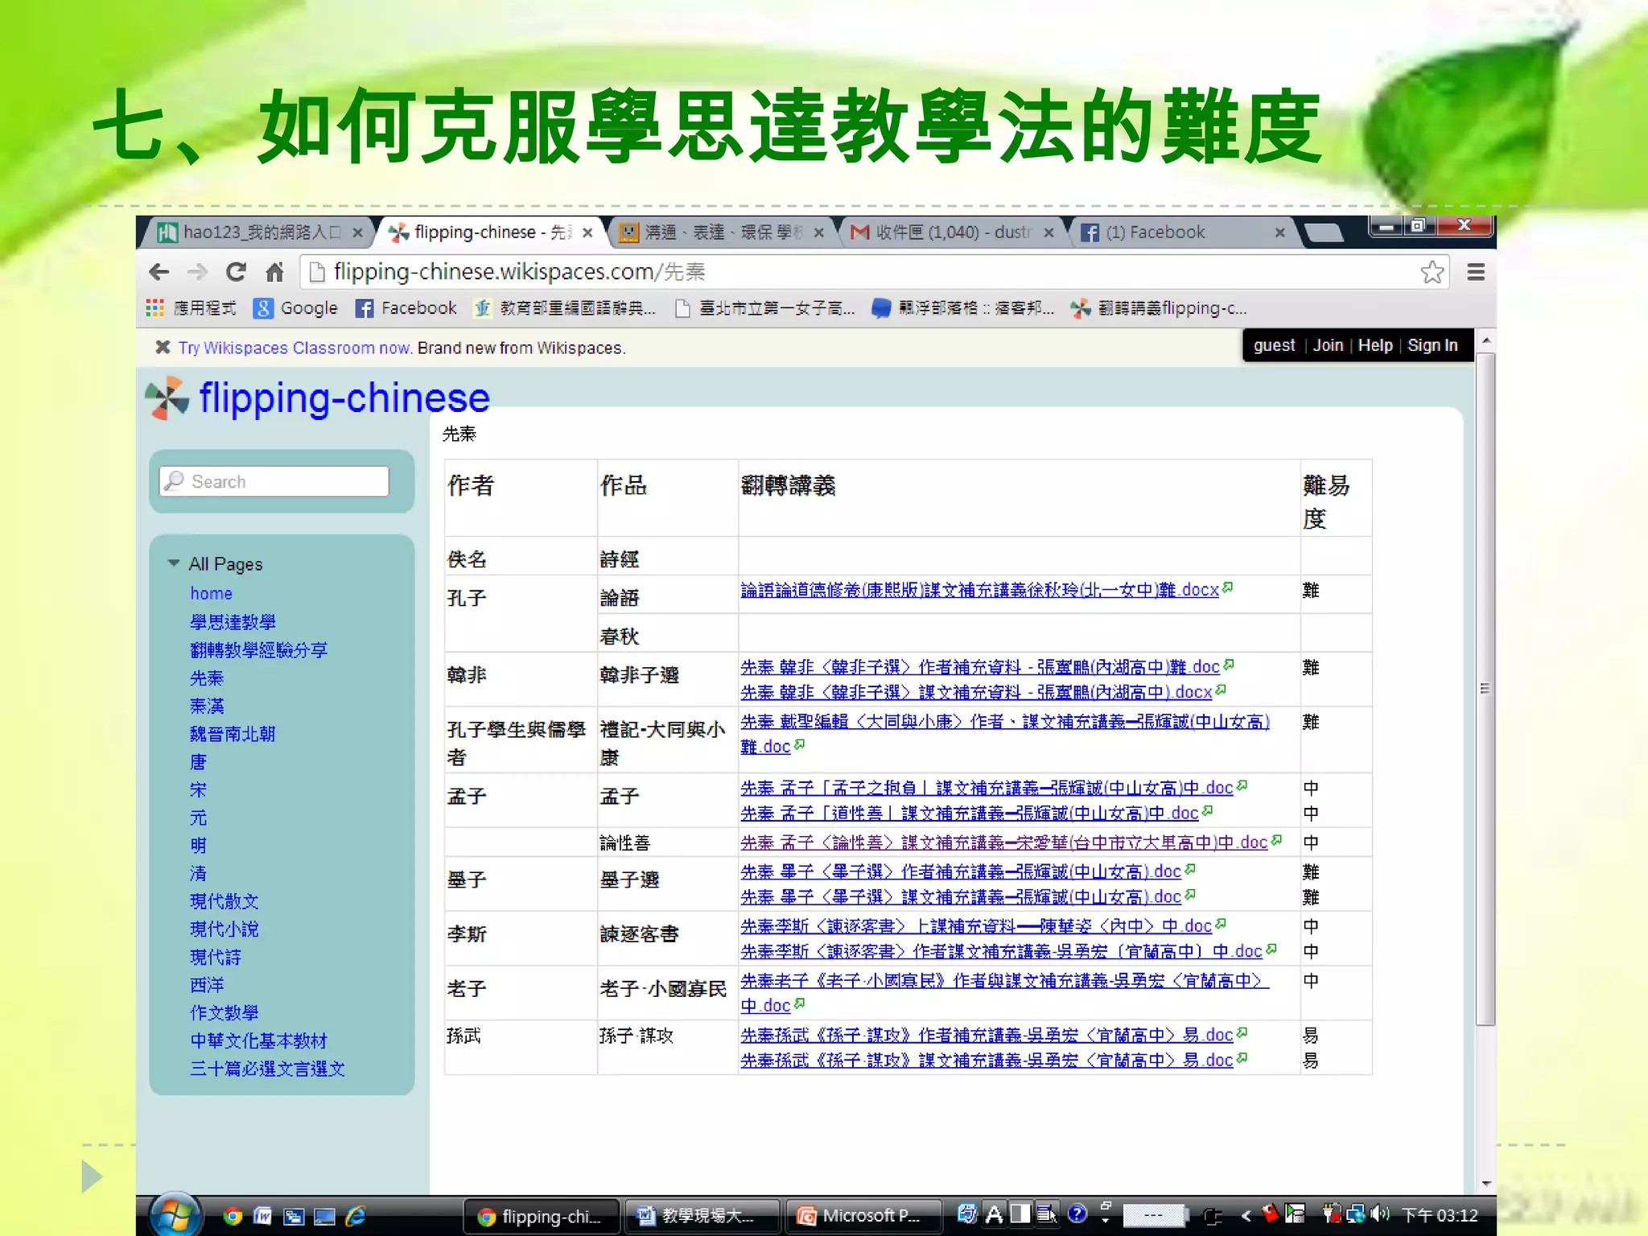Click the Windows Start orb
1648x1236 pixels.
click(175, 1213)
